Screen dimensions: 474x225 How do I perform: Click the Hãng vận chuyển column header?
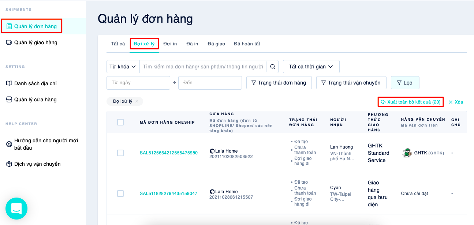[423, 119]
